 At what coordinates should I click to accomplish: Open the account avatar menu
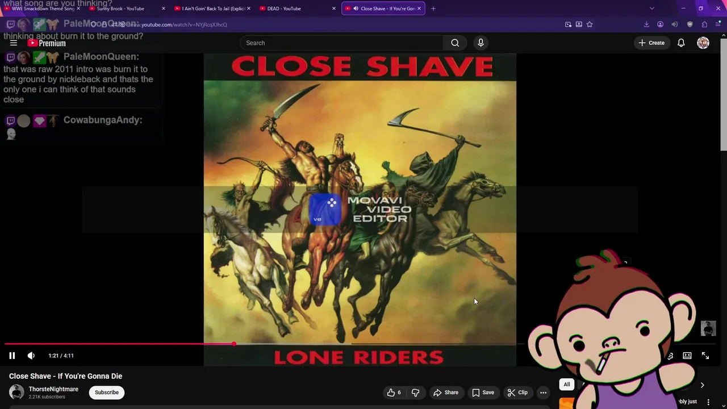click(703, 43)
